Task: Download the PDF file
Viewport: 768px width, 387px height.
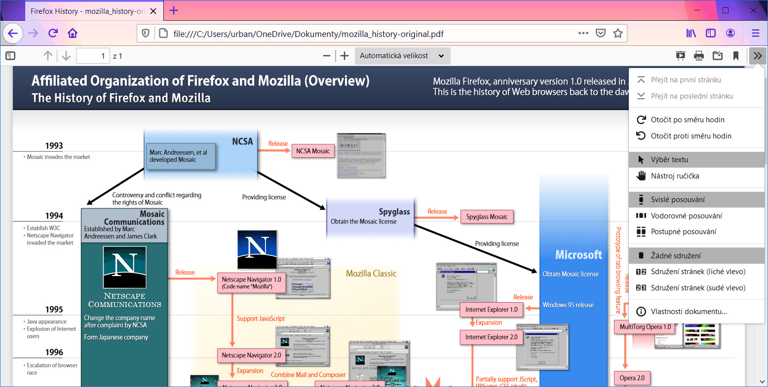Action: [718, 56]
